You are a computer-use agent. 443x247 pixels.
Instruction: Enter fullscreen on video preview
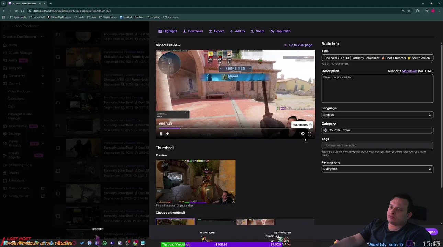pyautogui.click(x=309, y=134)
